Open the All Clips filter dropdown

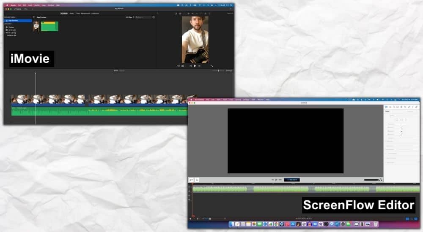click(x=130, y=17)
